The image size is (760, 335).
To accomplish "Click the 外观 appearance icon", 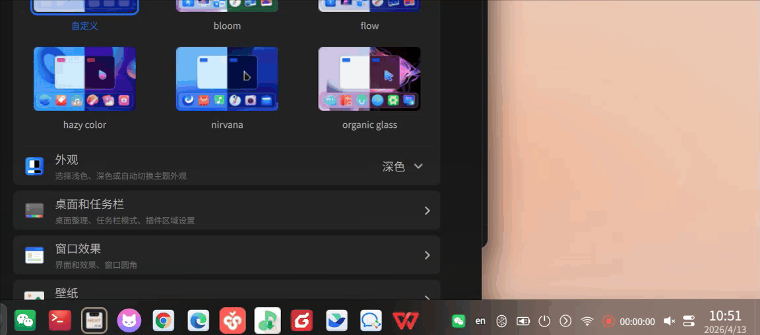I will (34, 166).
